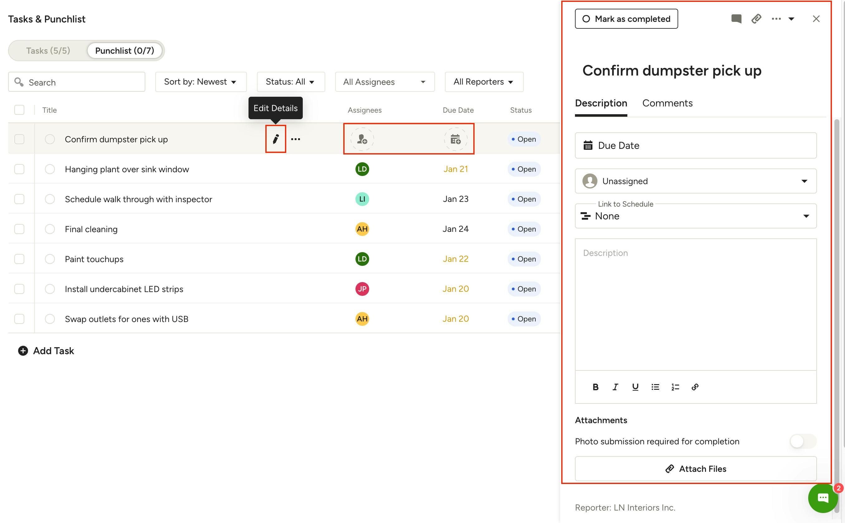Viewport: 845px width, 523px height.
Task: Click inside the Description text area
Action: click(x=695, y=304)
